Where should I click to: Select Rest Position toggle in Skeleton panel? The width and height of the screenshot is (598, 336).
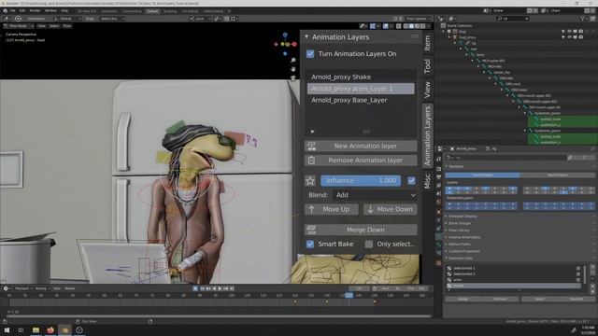[557, 175]
